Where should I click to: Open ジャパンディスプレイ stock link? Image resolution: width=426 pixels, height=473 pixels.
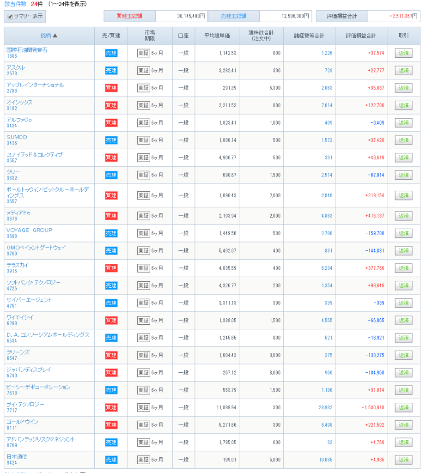point(29,370)
